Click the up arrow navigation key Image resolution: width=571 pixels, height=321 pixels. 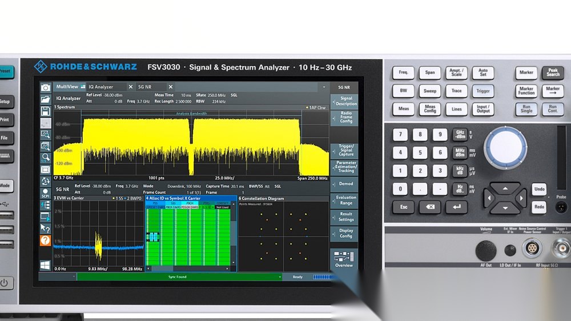coord(505,189)
